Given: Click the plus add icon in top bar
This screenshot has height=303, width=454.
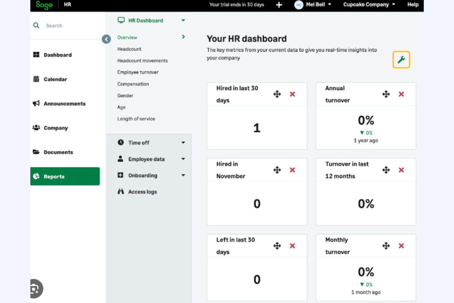Looking at the screenshot, I should pos(279,5).
